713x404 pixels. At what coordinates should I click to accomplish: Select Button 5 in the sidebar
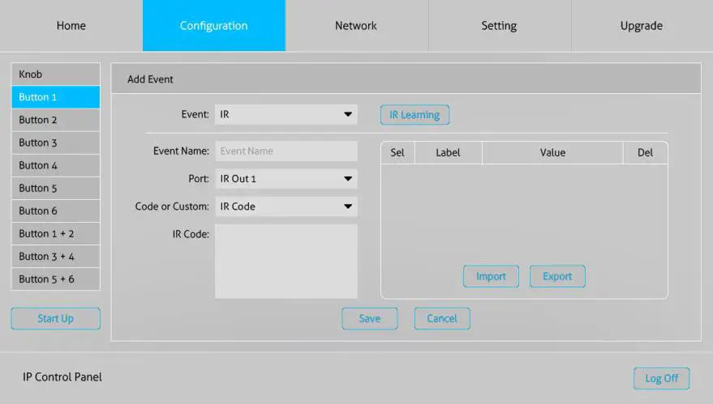(x=55, y=188)
